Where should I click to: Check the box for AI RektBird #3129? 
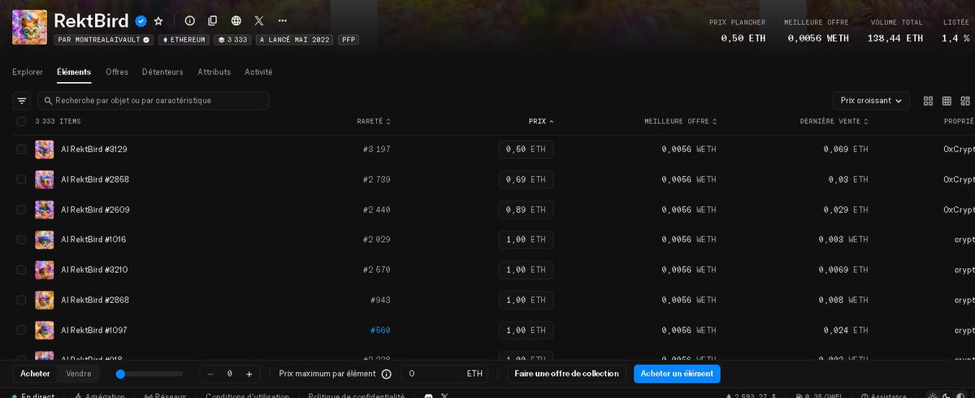coord(21,149)
